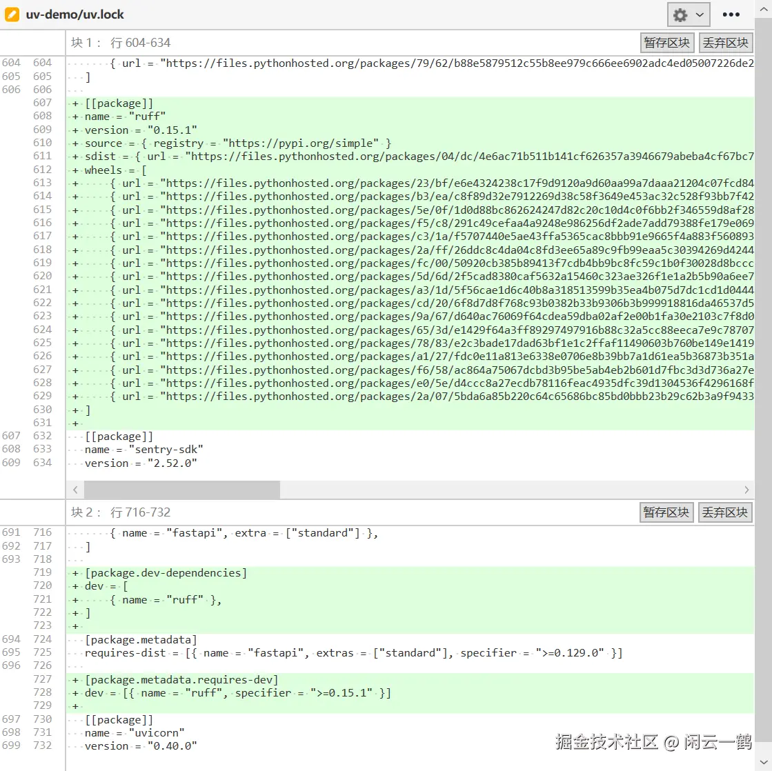Click the horizontal scrollbar left arrow
Image resolution: width=772 pixels, height=771 pixels.
(75, 490)
